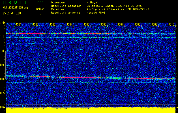
Task: Click the 1506 time marker
Action: pos(104,25)
